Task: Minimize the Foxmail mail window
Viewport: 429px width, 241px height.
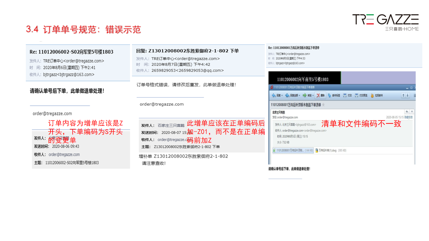Action: pyautogui.click(x=407, y=88)
